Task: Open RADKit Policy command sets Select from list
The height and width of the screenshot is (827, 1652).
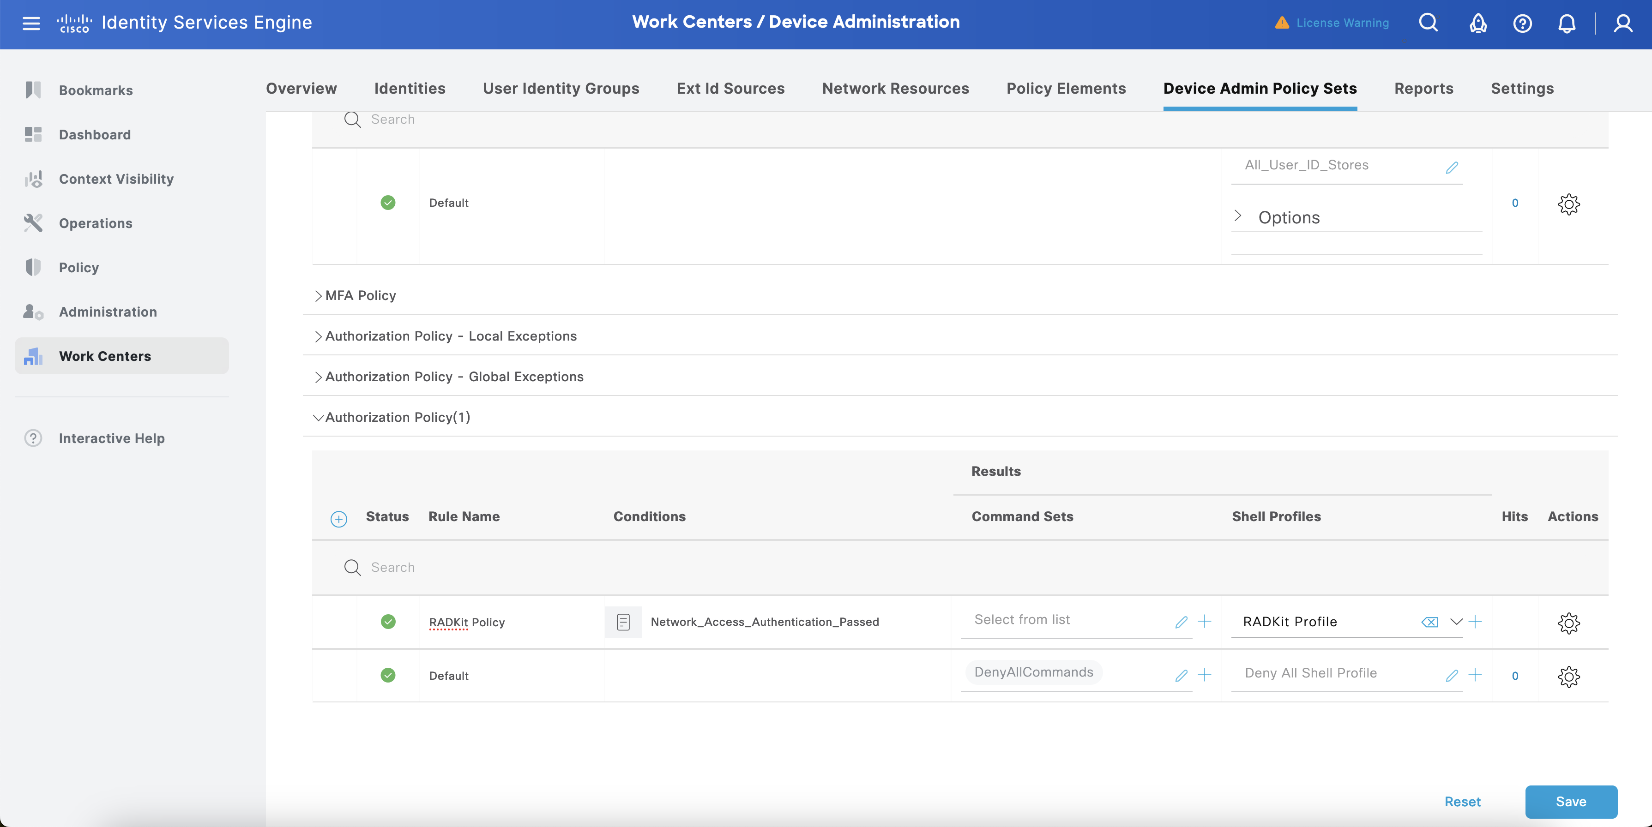Action: point(1065,620)
